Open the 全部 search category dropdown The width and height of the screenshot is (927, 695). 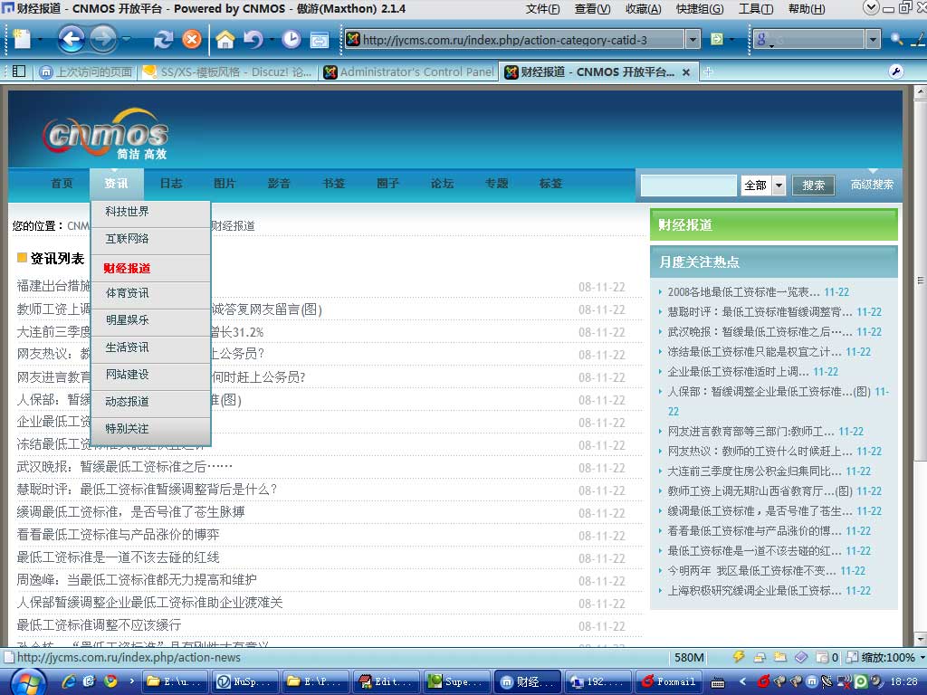pyautogui.click(x=779, y=186)
